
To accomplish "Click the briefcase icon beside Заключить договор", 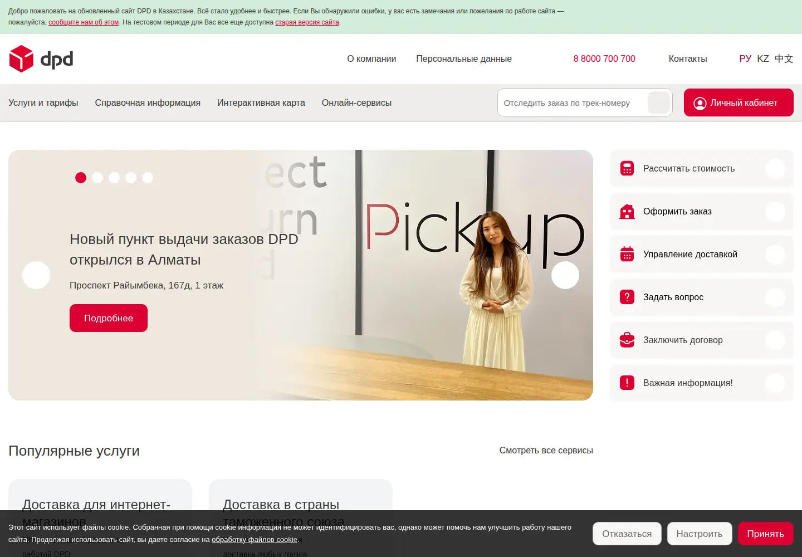I will (627, 340).
